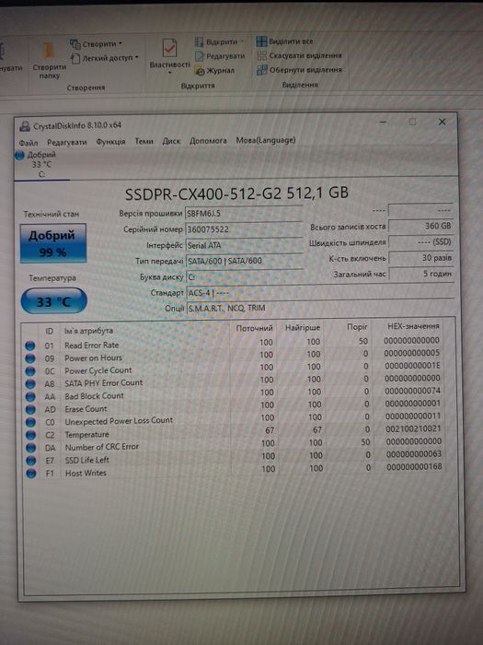The image size is (483, 645).
Task: Open the Теми menu
Action: [x=144, y=141]
